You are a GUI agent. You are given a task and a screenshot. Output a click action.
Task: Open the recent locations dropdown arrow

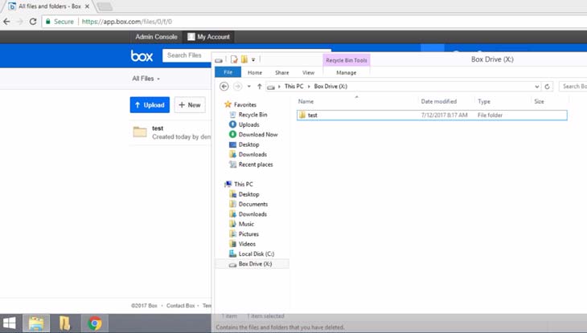click(249, 87)
